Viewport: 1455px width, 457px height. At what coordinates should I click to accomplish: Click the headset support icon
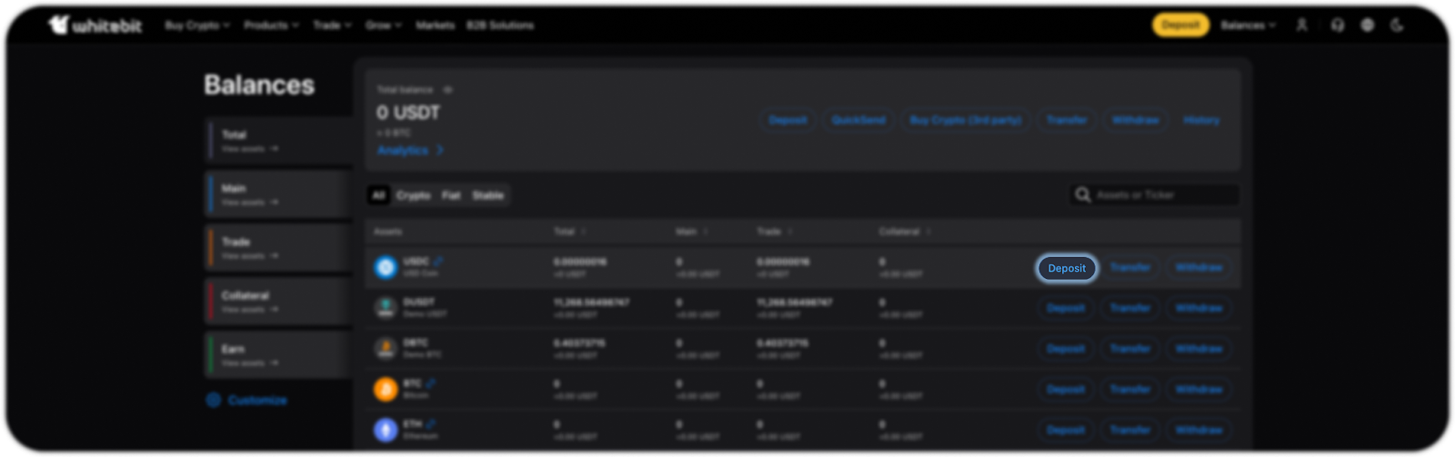[x=1337, y=25]
